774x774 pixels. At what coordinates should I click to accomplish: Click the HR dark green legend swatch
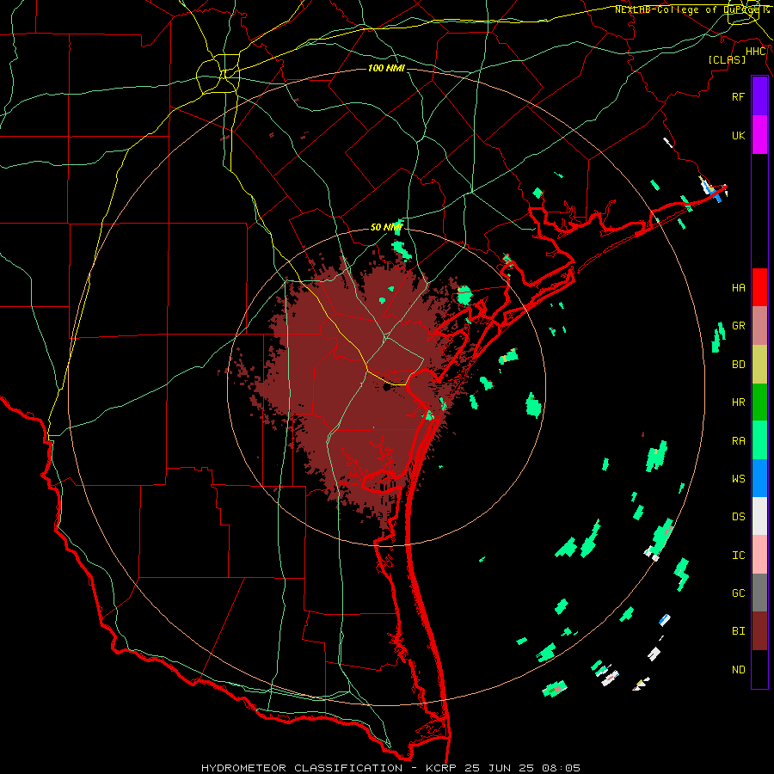point(759,402)
